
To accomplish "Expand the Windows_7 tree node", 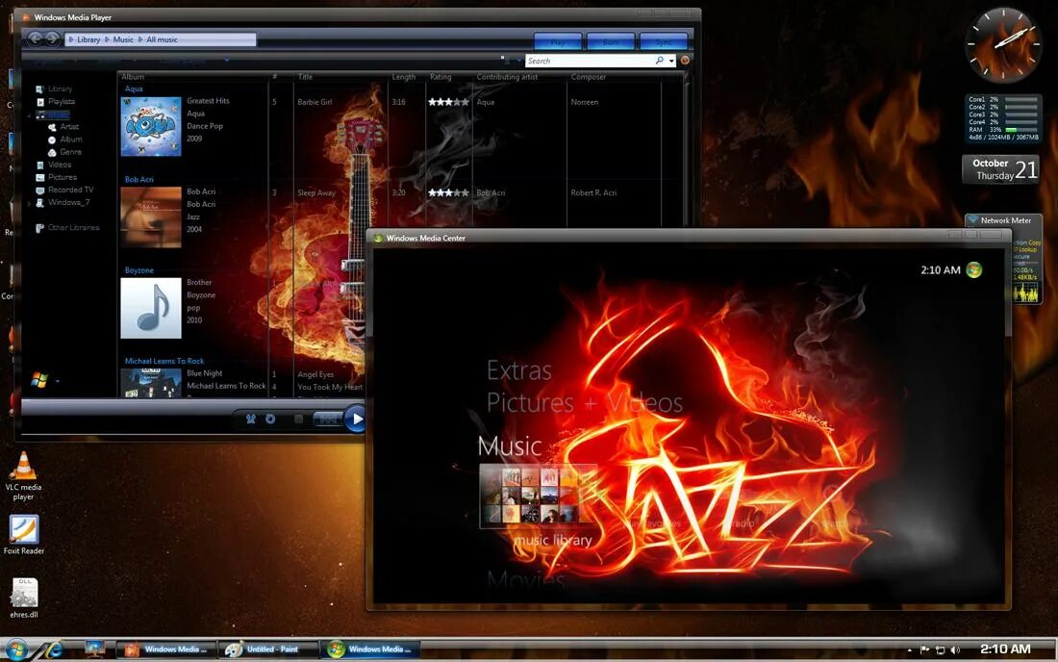I will [29, 202].
